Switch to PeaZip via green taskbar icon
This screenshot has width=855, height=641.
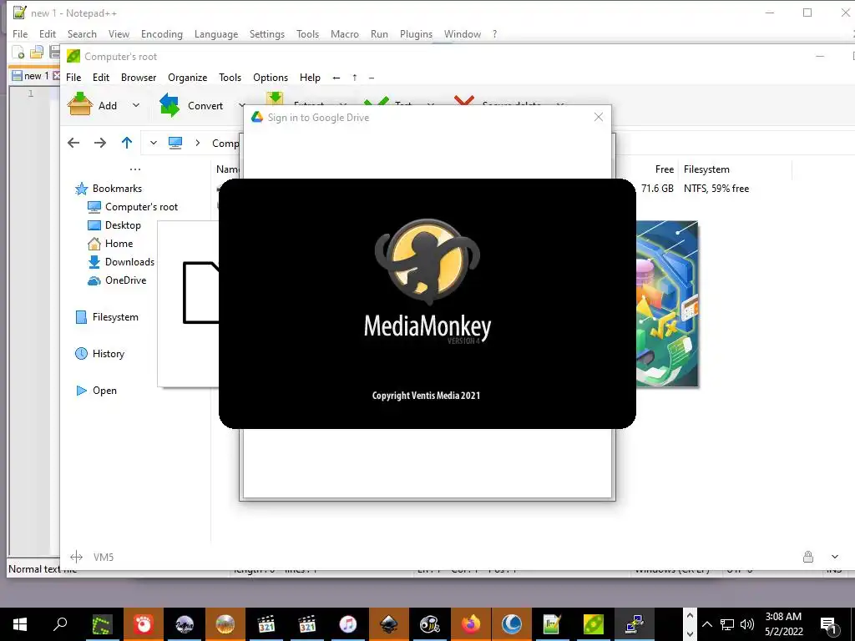click(x=593, y=624)
